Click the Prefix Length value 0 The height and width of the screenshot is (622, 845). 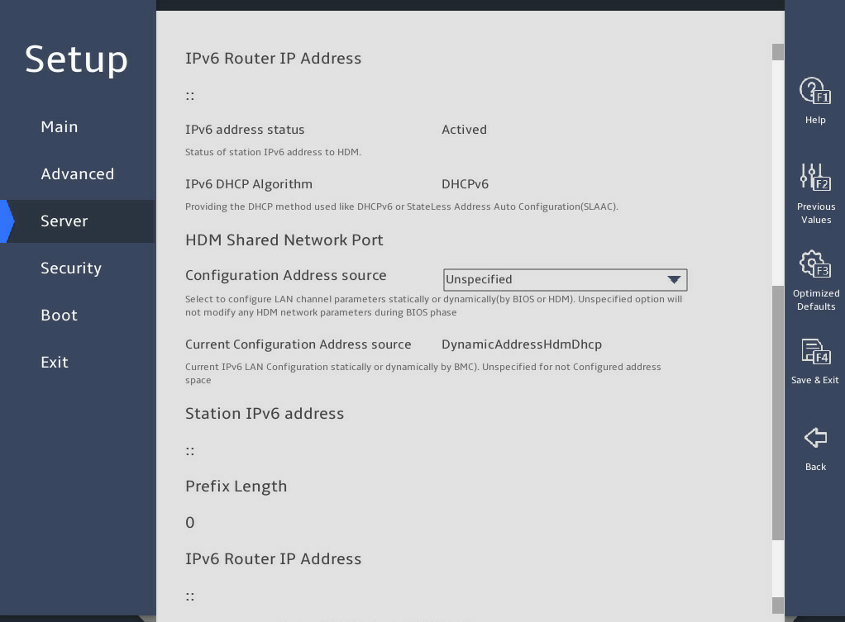(189, 522)
